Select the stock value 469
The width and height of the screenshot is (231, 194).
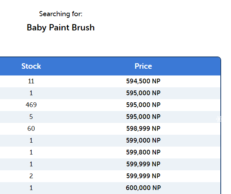(31, 105)
